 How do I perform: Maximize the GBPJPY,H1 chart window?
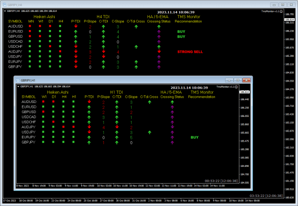pyautogui.click(x=238, y=80)
